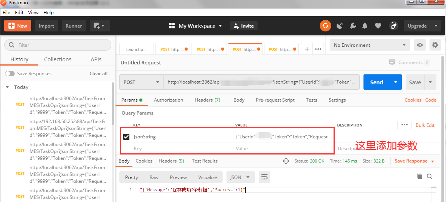Click the Bulk Edit link
This screenshot has width=446, height=202.
[x=425, y=125]
